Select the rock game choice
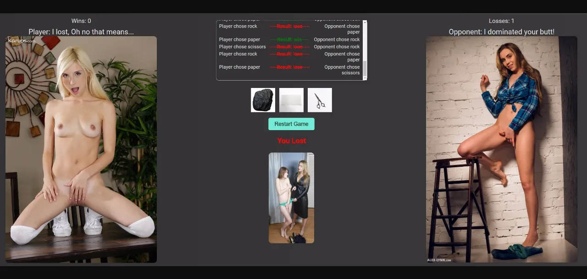Screen dimensions: 587x279 [262, 100]
